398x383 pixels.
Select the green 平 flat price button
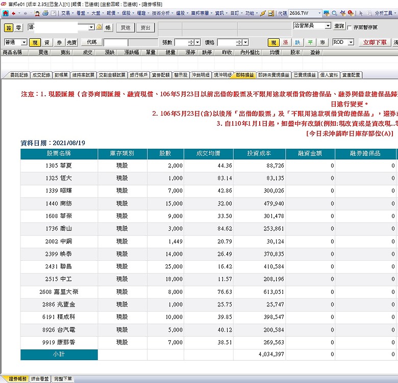tap(310, 43)
